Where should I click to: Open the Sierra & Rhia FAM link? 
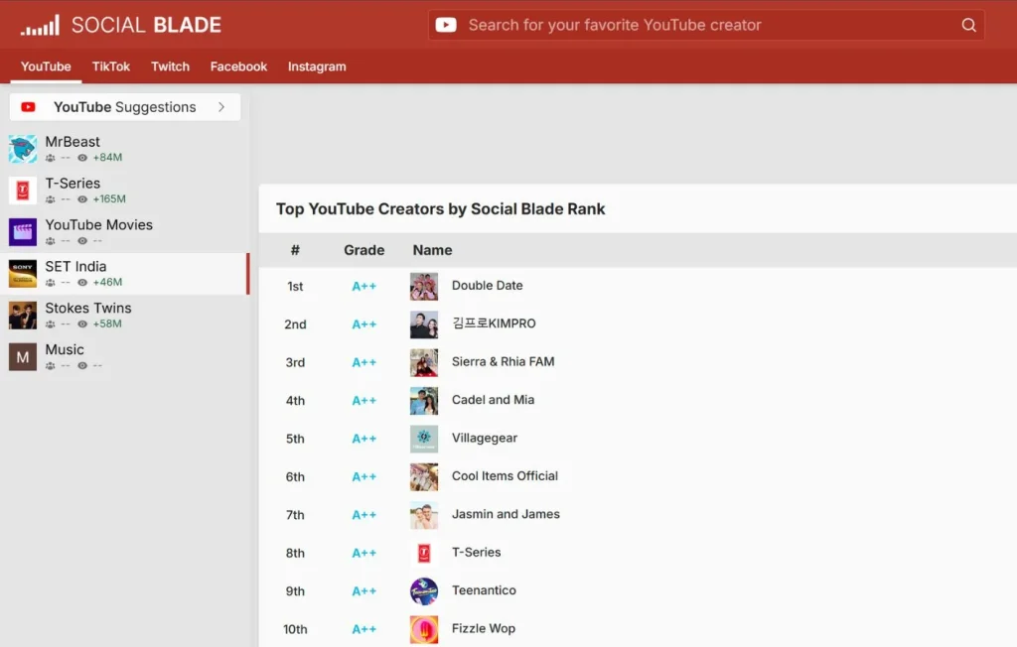(503, 362)
